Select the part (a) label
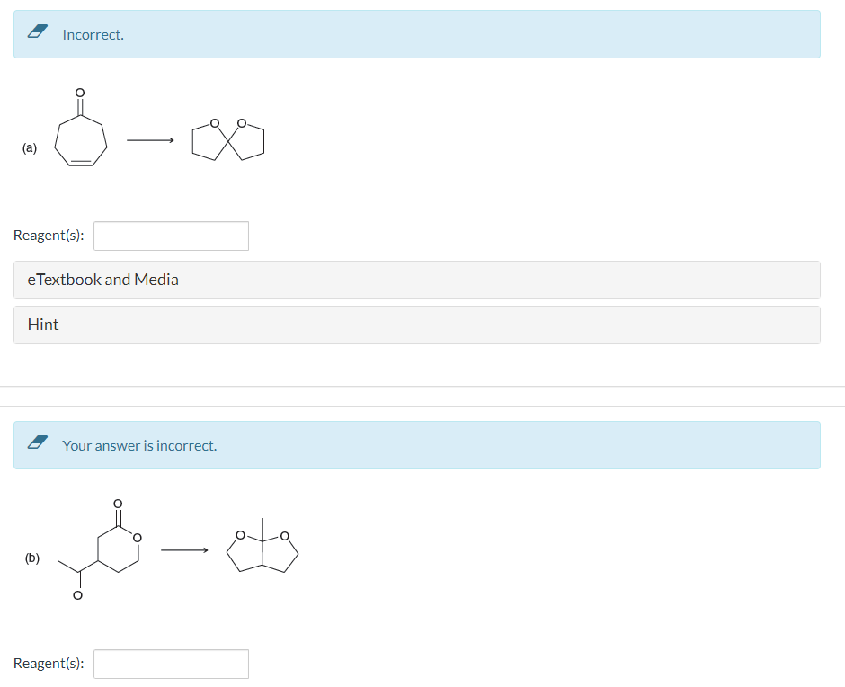 point(30,147)
